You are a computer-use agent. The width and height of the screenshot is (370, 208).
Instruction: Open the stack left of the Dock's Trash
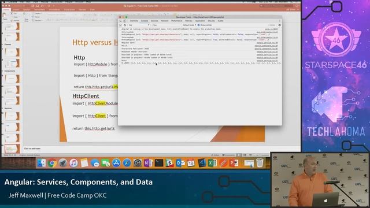(x=249, y=163)
